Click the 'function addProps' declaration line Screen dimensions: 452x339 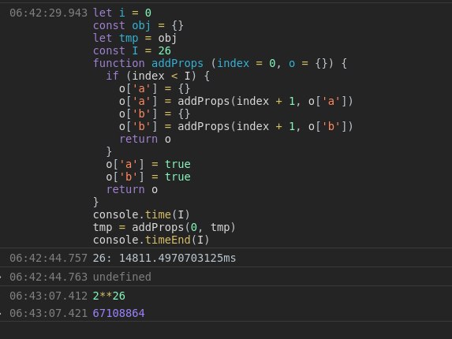[x=220, y=63]
